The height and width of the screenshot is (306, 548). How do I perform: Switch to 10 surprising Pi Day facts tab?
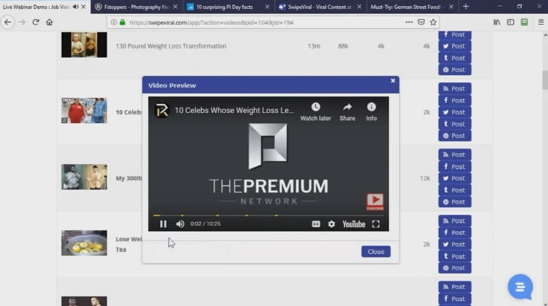pyautogui.click(x=225, y=7)
